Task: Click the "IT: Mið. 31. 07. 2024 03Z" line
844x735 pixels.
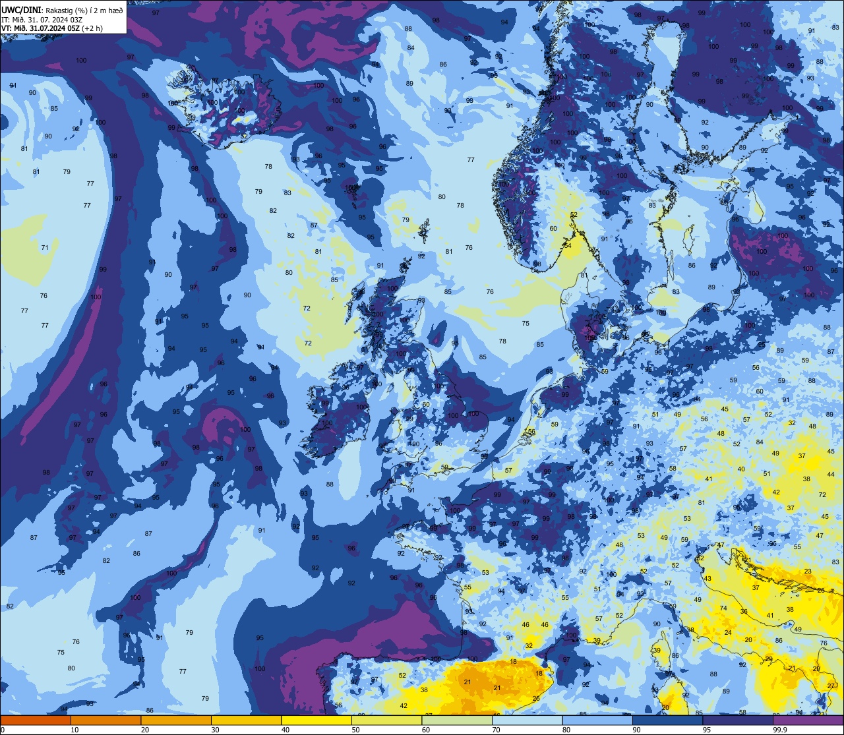Action: [42, 20]
